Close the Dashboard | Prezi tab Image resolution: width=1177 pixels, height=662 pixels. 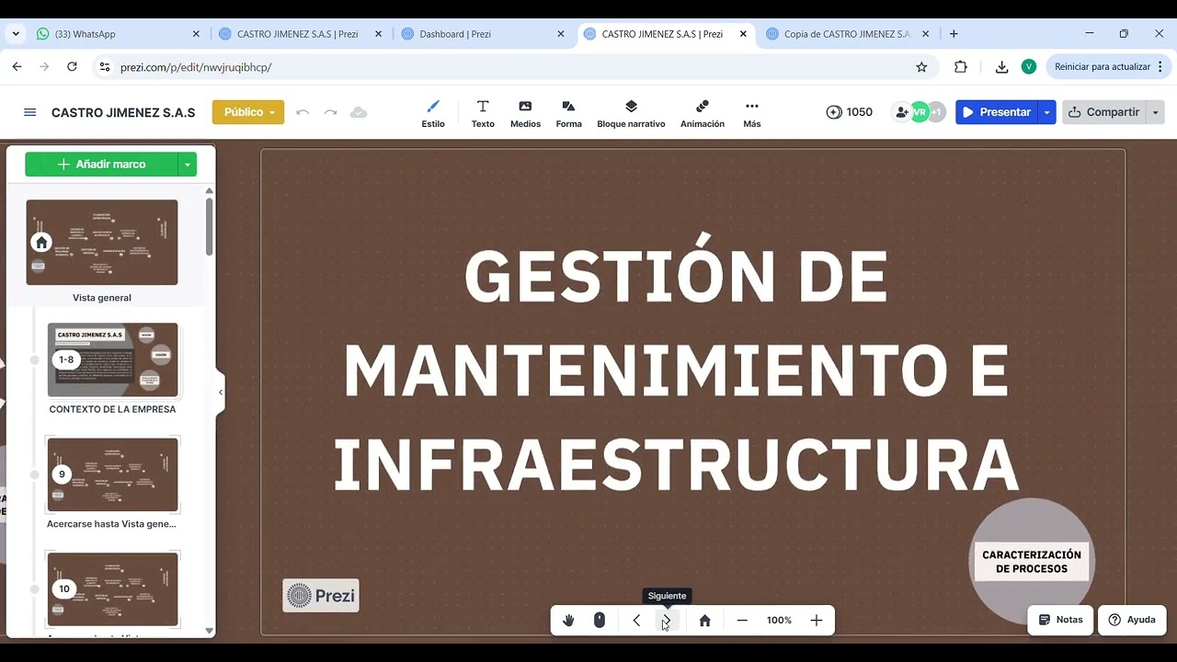(561, 34)
